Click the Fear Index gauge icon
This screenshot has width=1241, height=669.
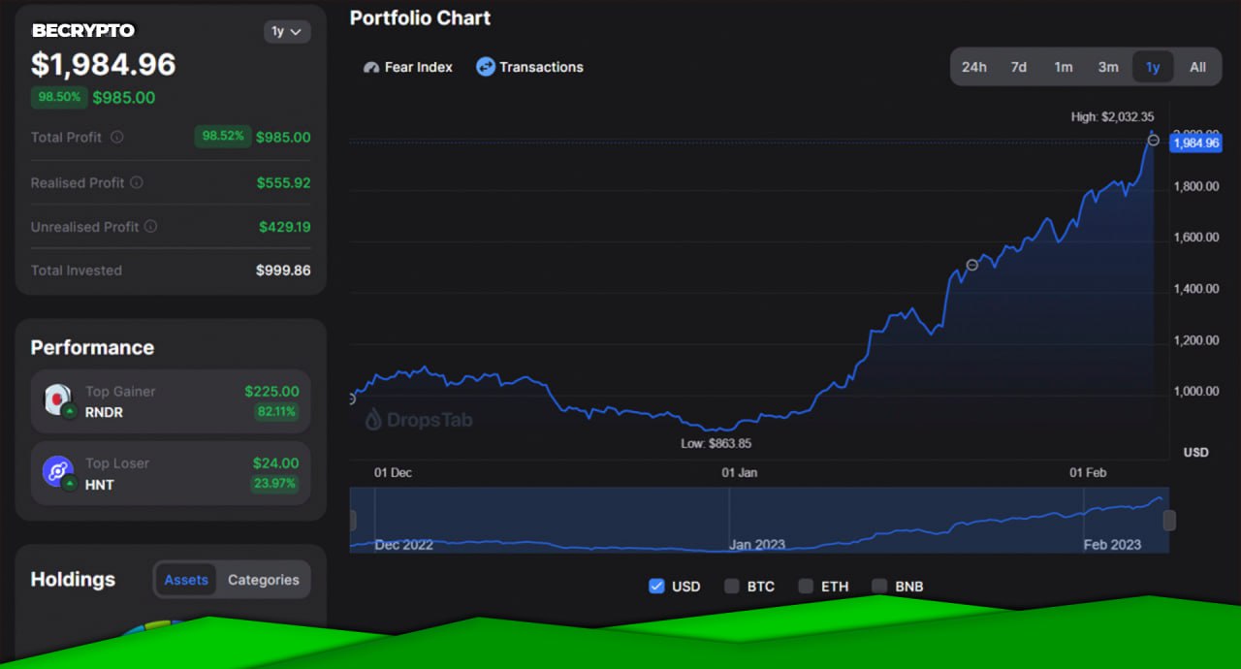pyautogui.click(x=371, y=68)
